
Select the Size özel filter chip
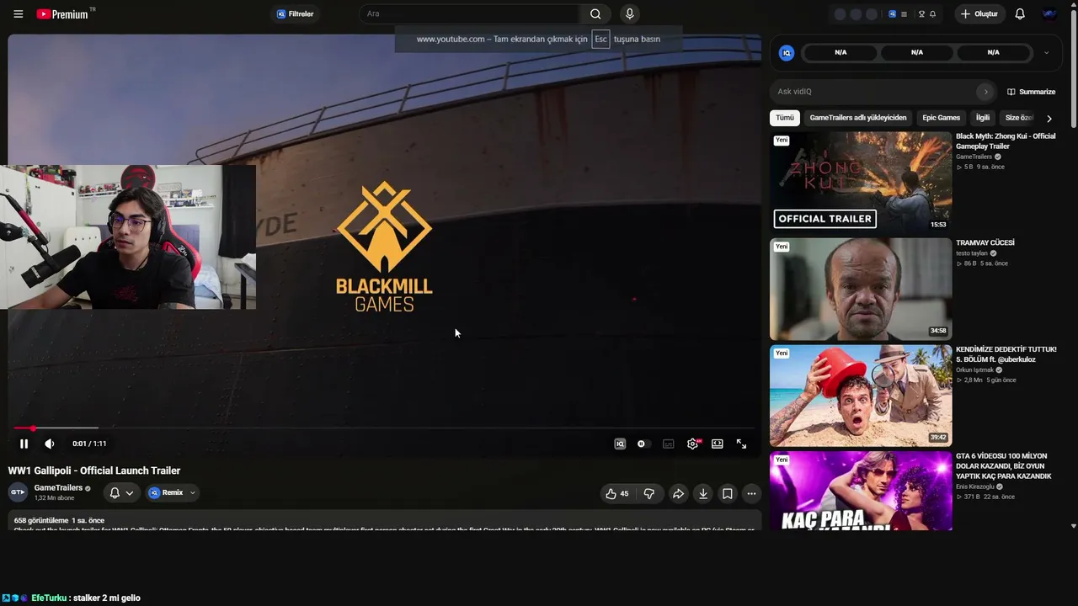coord(1019,118)
